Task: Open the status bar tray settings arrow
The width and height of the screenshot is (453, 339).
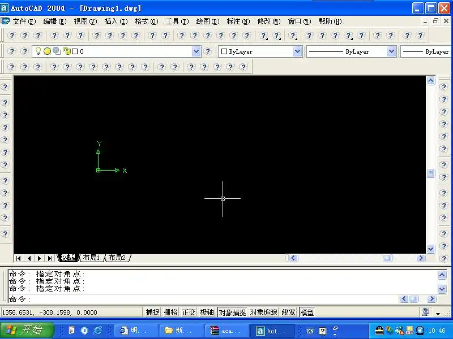Action: (438, 314)
